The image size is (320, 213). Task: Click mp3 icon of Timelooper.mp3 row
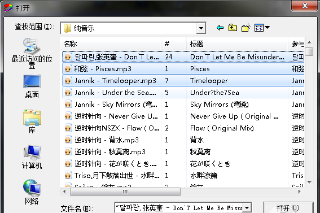(x=68, y=81)
